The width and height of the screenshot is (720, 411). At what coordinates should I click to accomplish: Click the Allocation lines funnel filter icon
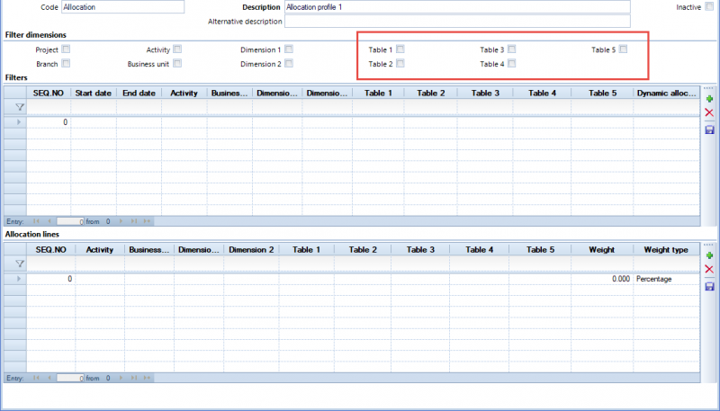point(19,264)
